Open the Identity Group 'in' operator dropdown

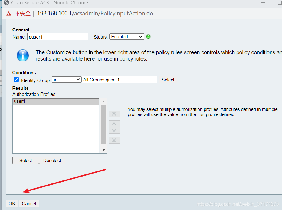point(67,80)
